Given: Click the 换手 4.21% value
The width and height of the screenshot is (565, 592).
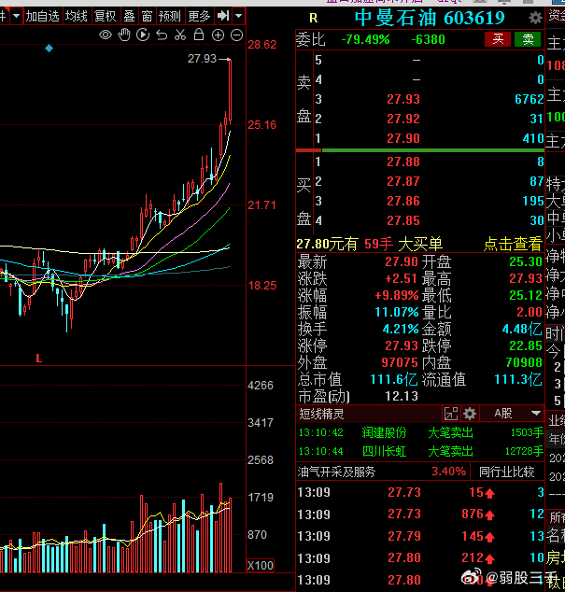Looking at the screenshot, I should [x=401, y=329].
